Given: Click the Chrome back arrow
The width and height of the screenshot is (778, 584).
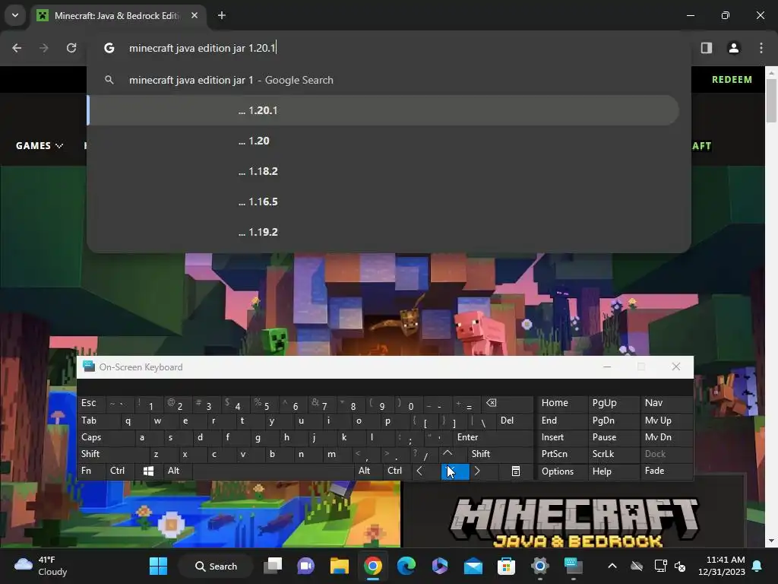Looking at the screenshot, I should [x=17, y=48].
